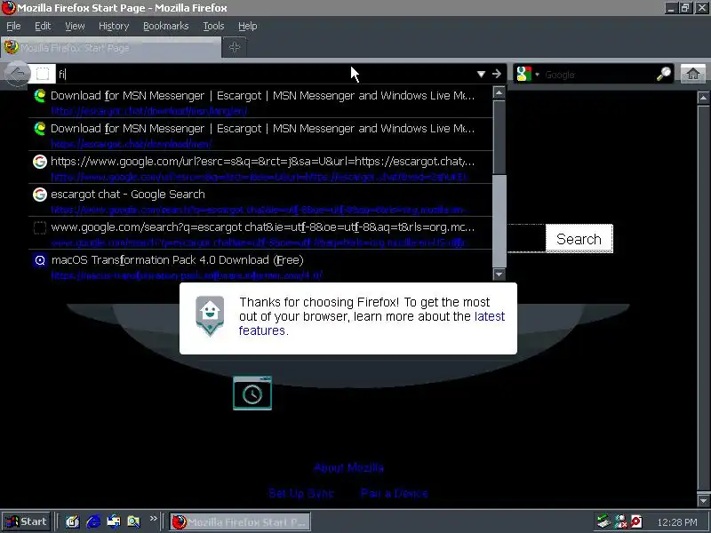
Task: Click the page identity icon in address bar
Action: coord(43,74)
